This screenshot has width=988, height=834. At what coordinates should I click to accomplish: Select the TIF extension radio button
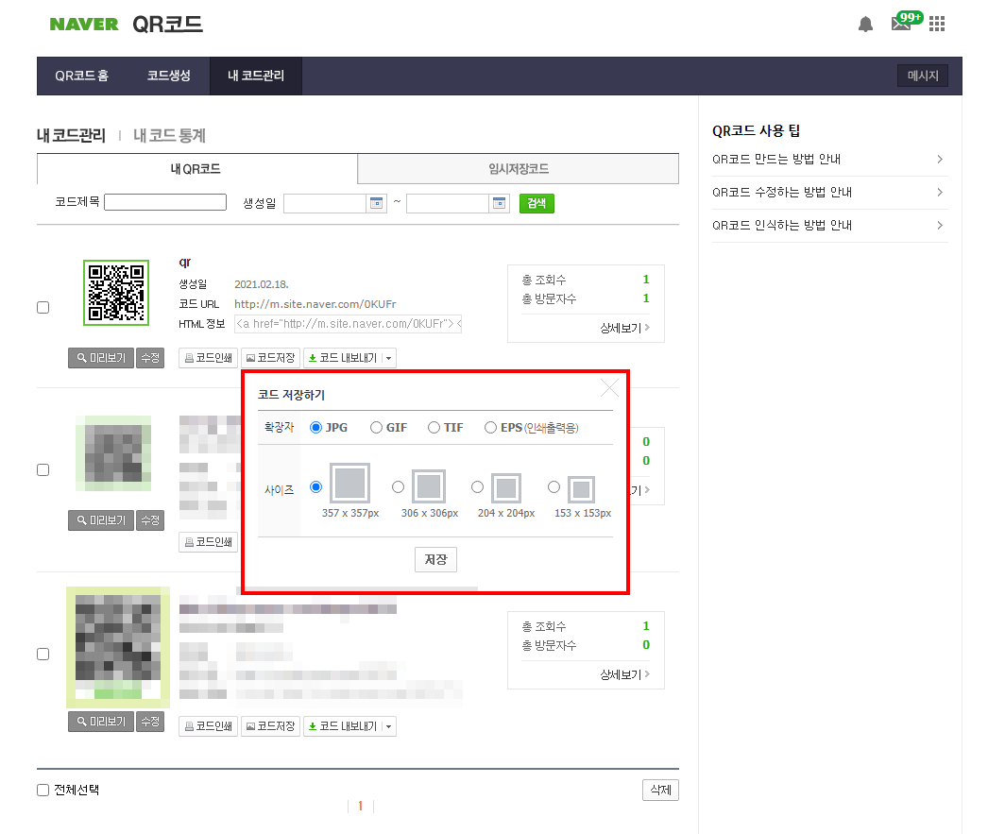coord(434,428)
